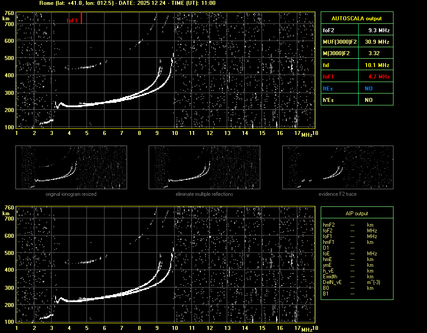Click the Ewidth row in AIP output
The width and height of the screenshot is (427, 333).
[x=329, y=277]
